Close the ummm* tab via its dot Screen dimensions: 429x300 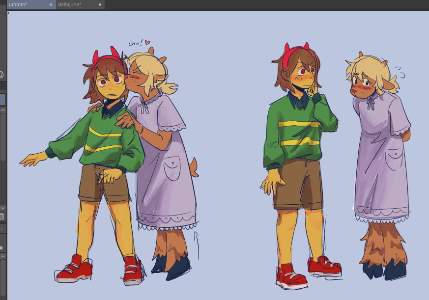[x=51, y=4]
